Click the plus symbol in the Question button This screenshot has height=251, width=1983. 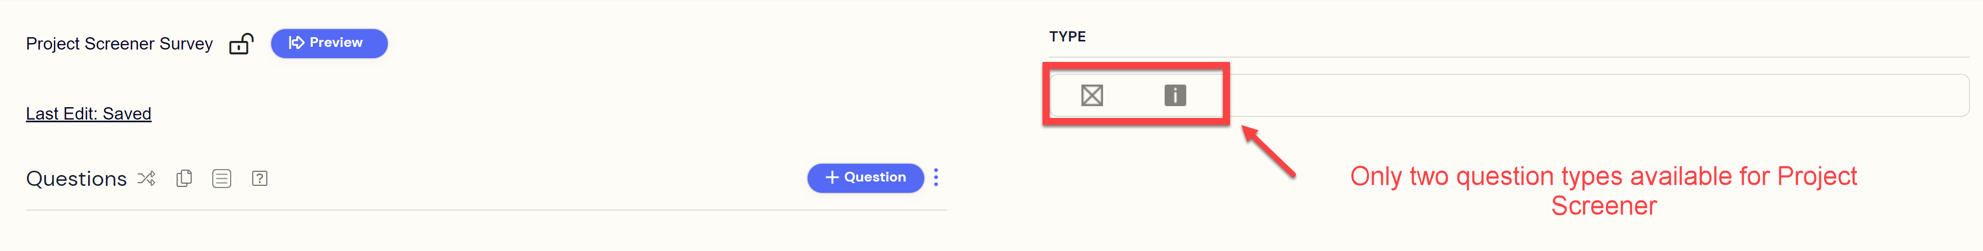831,177
